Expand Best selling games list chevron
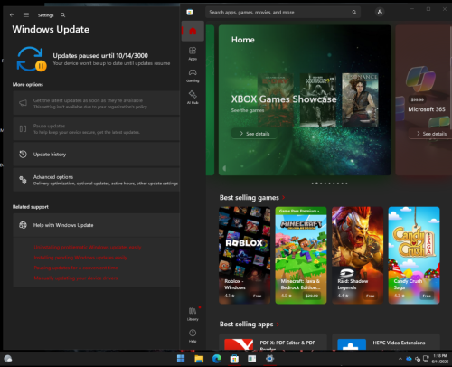 click(x=283, y=198)
